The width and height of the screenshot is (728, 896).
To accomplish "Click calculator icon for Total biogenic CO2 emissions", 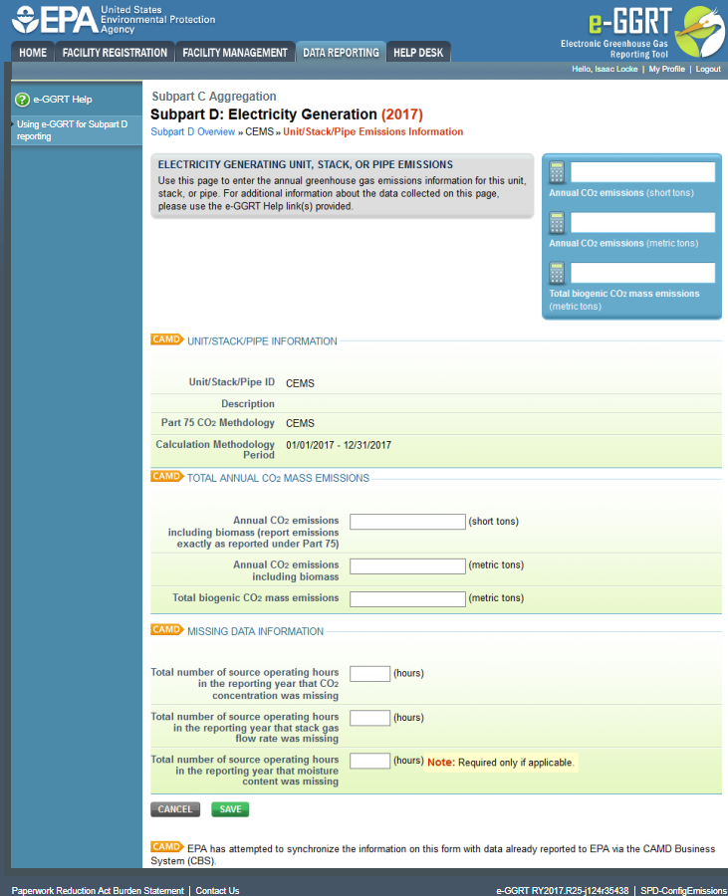I will [557, 273].
